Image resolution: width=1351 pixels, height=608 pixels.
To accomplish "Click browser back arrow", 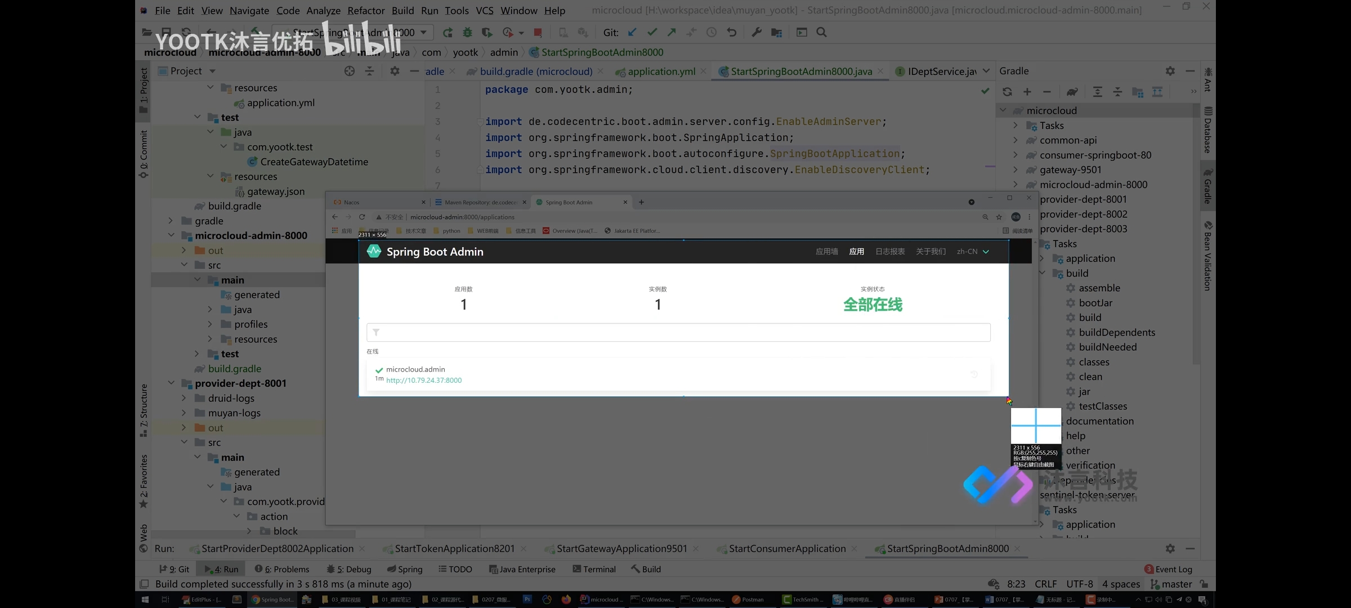I will pyautogui.click(x=335, y=217).
